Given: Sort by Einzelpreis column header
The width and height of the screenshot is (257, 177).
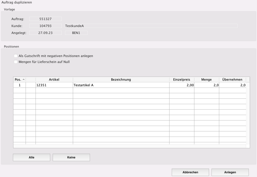Looking at the screenshot, I should click(181, 80).
